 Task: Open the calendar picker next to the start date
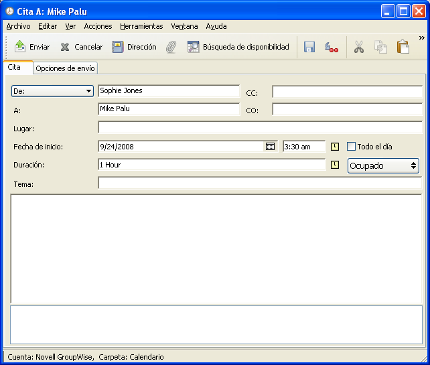[x=270, y=147]
